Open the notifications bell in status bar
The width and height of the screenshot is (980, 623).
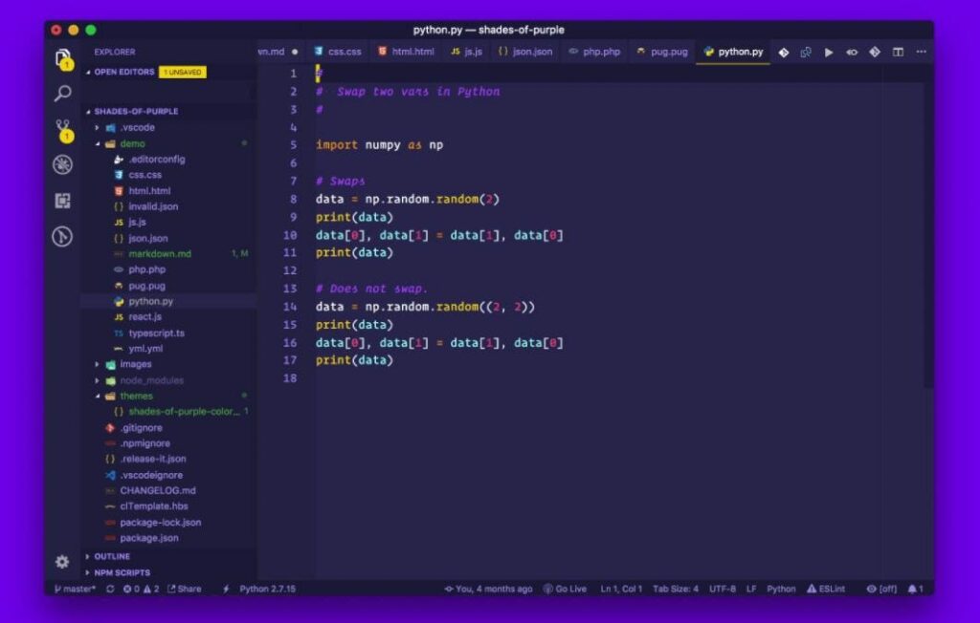(915, 589)
